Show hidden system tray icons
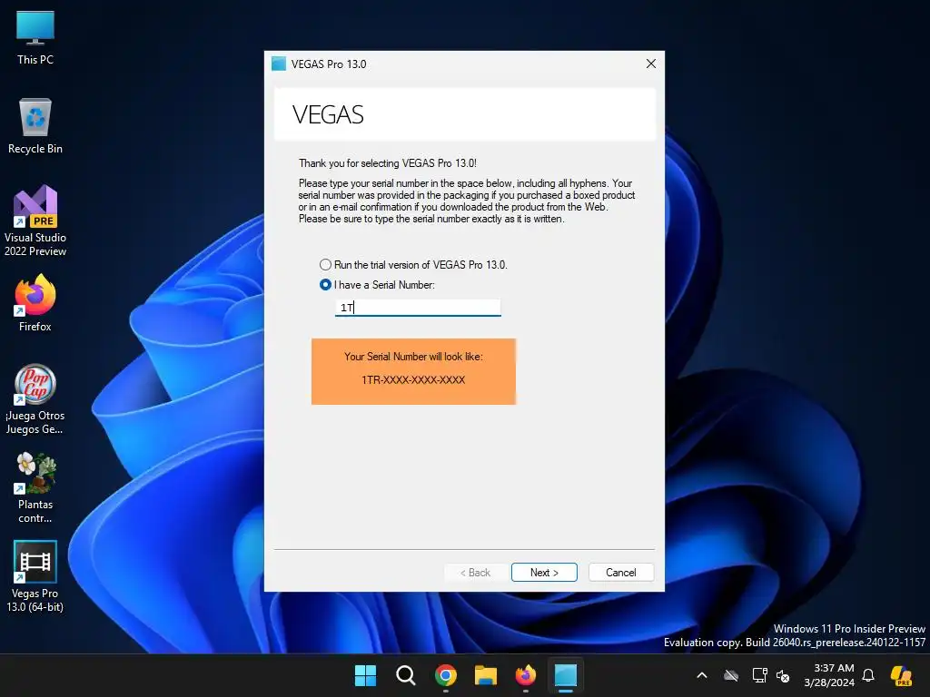The height and width of the screenshot is (697, 930). pyautogui.click(x=702, y=675)
